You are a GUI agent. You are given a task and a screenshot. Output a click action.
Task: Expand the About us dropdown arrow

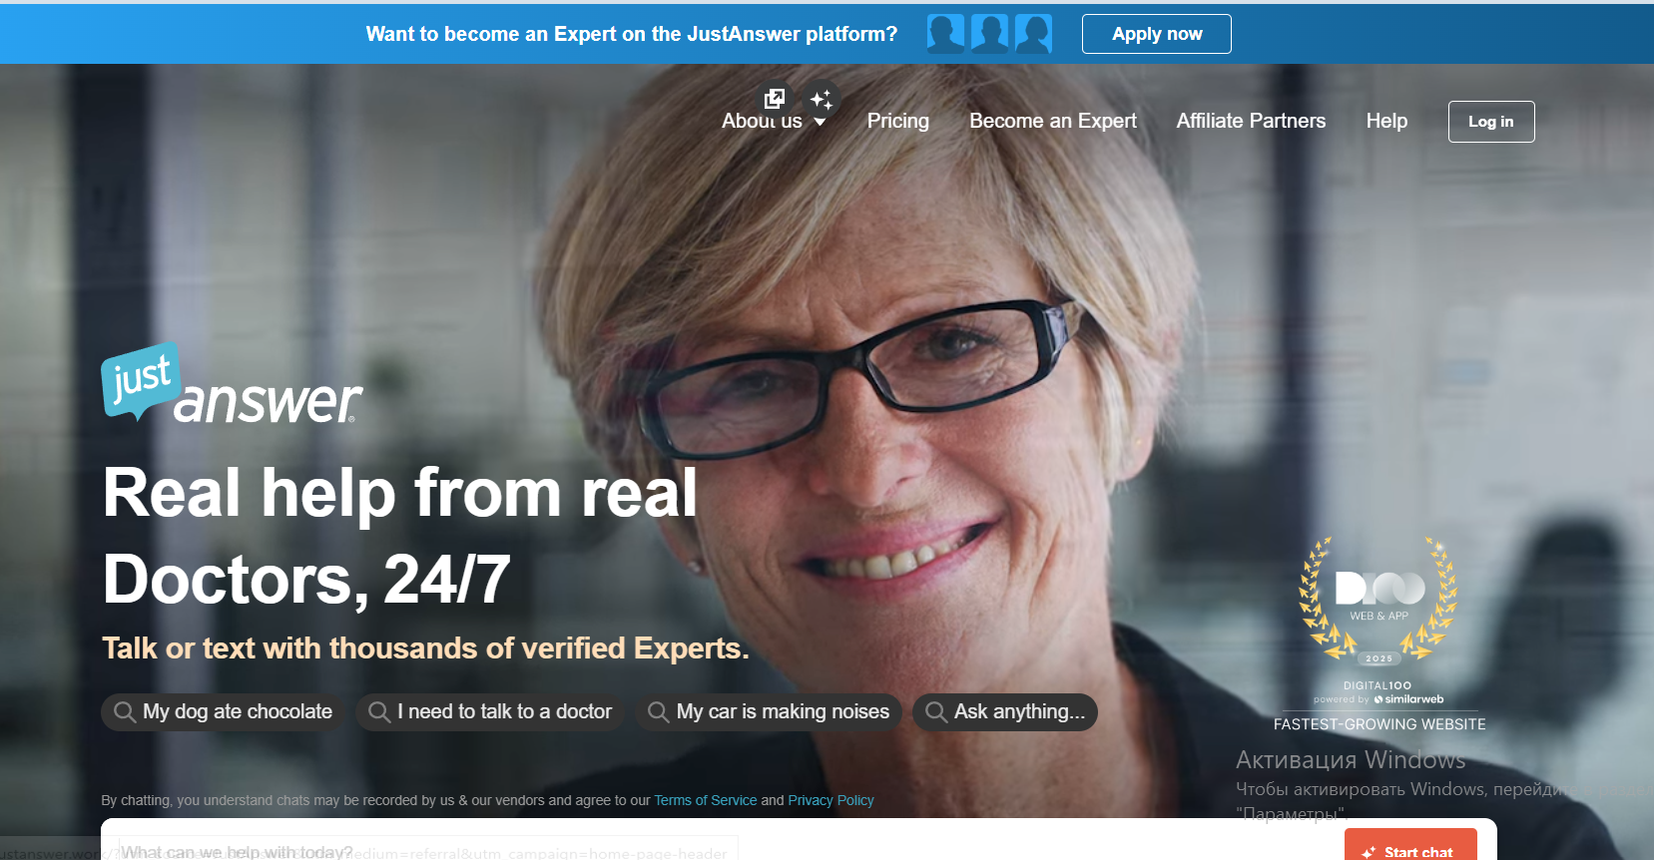(821, 122)
